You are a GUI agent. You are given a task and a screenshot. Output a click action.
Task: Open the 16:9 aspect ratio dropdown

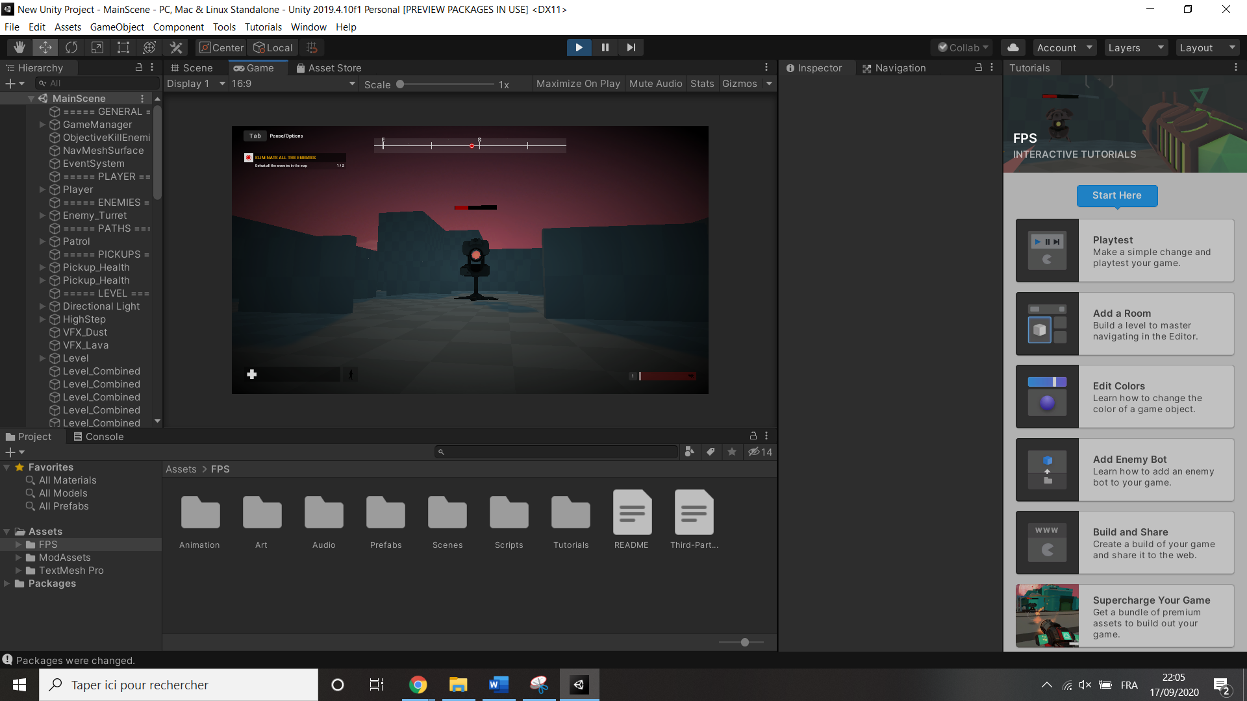(x=294, y=84)
